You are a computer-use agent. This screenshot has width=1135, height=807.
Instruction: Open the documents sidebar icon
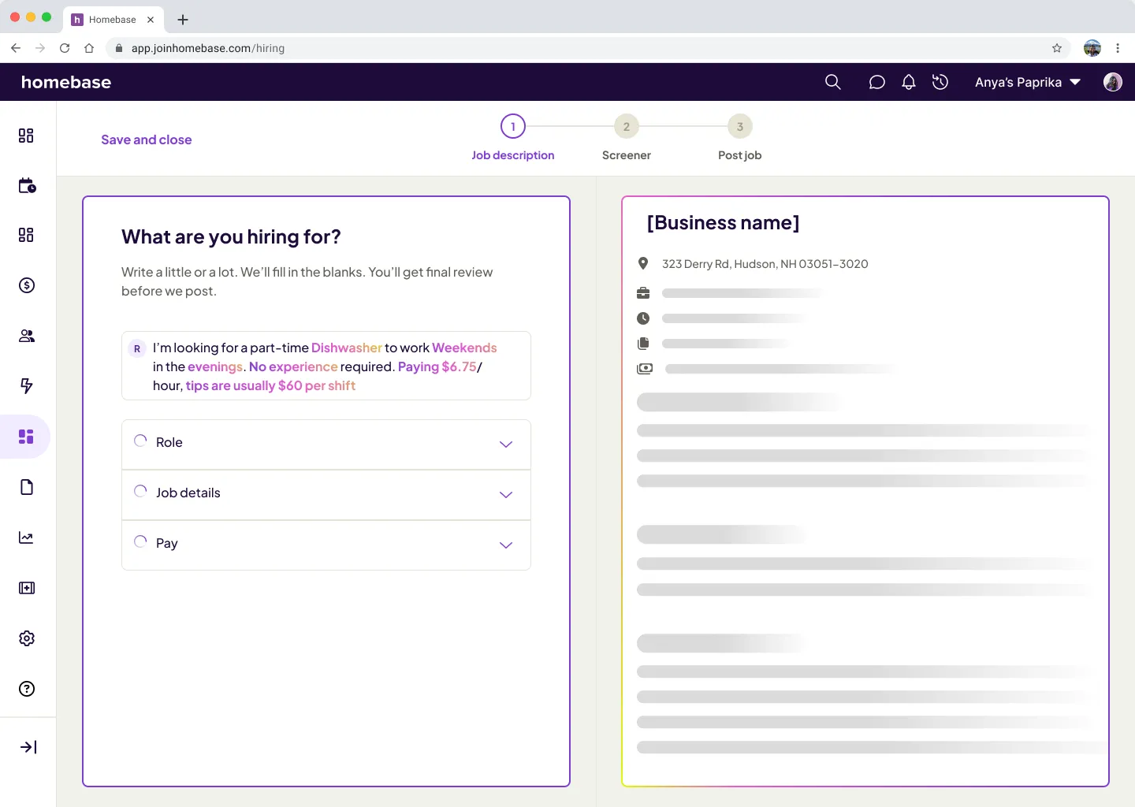(27, 487)
